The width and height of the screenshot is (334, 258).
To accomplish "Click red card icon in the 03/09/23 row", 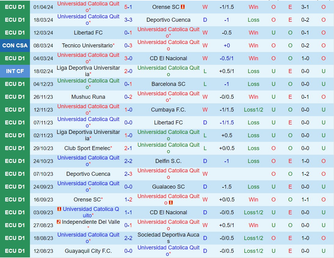I will click(59, 209).
